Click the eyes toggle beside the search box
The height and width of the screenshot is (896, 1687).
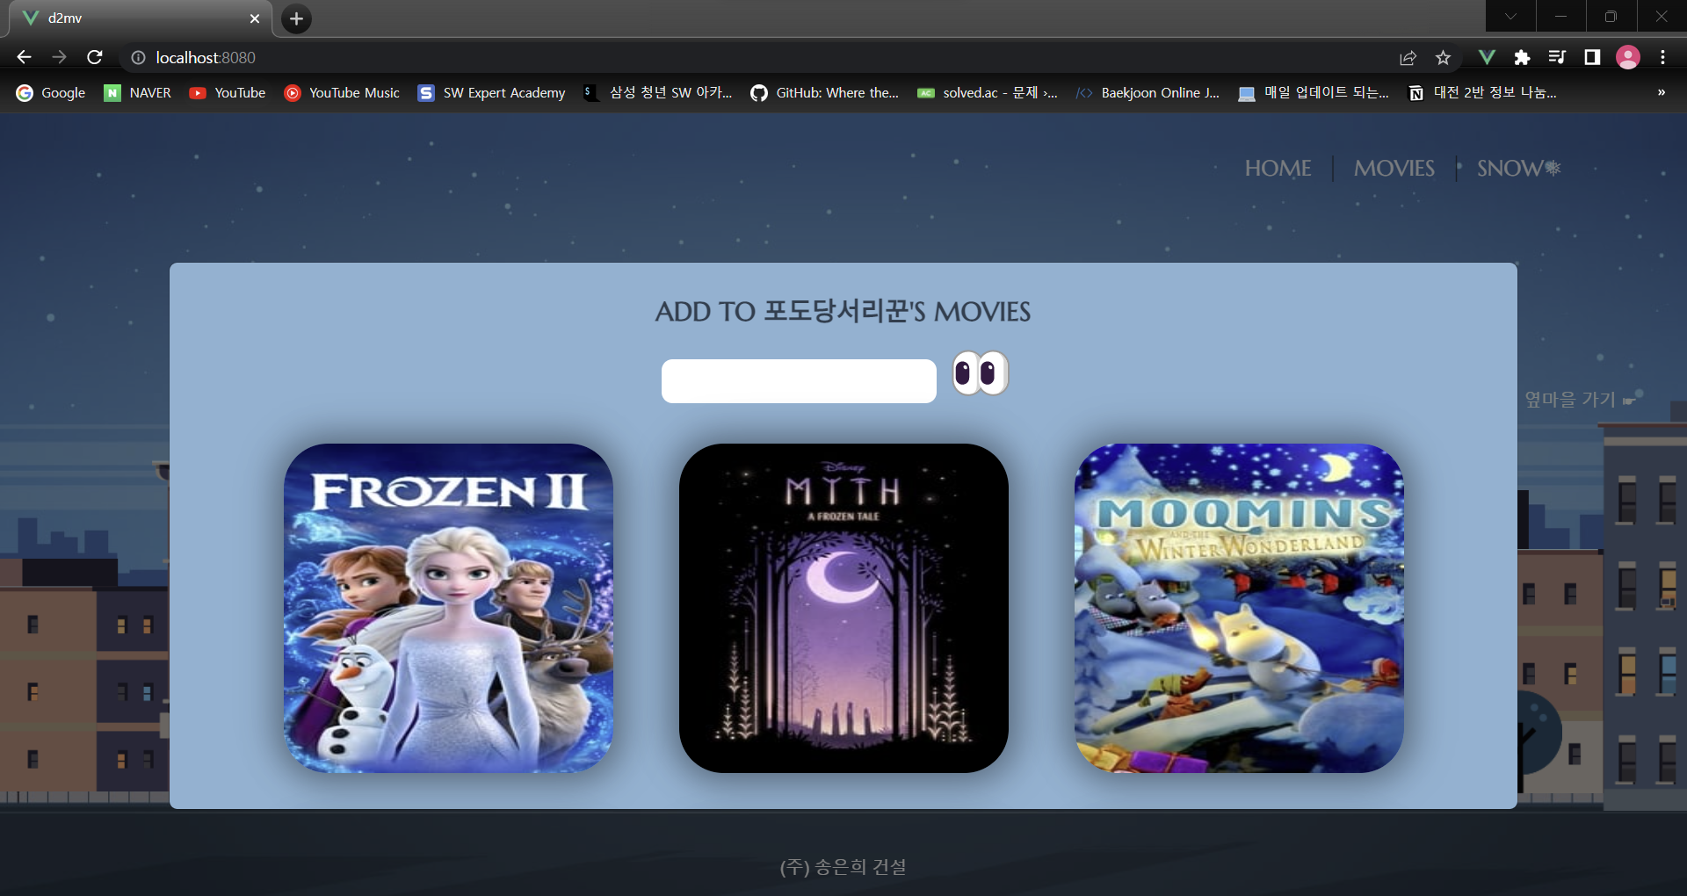(979, 372)
